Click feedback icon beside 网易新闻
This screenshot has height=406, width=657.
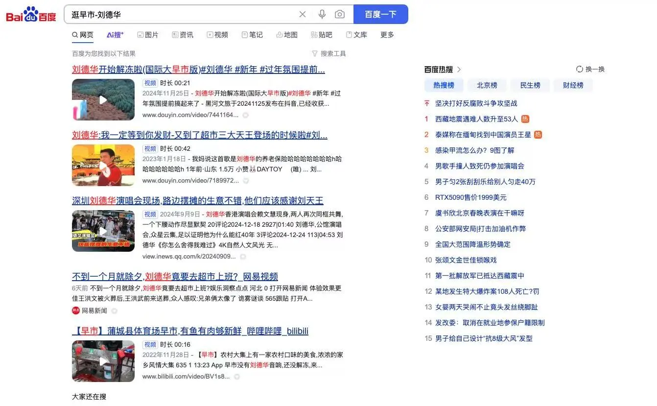click(115, 311)
